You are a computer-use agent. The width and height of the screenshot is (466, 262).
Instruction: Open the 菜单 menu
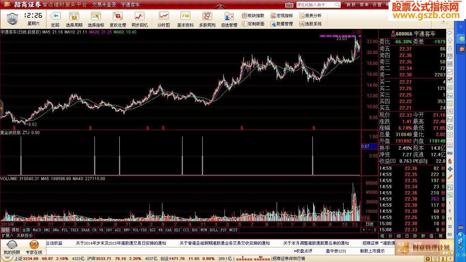click(364, 5)
